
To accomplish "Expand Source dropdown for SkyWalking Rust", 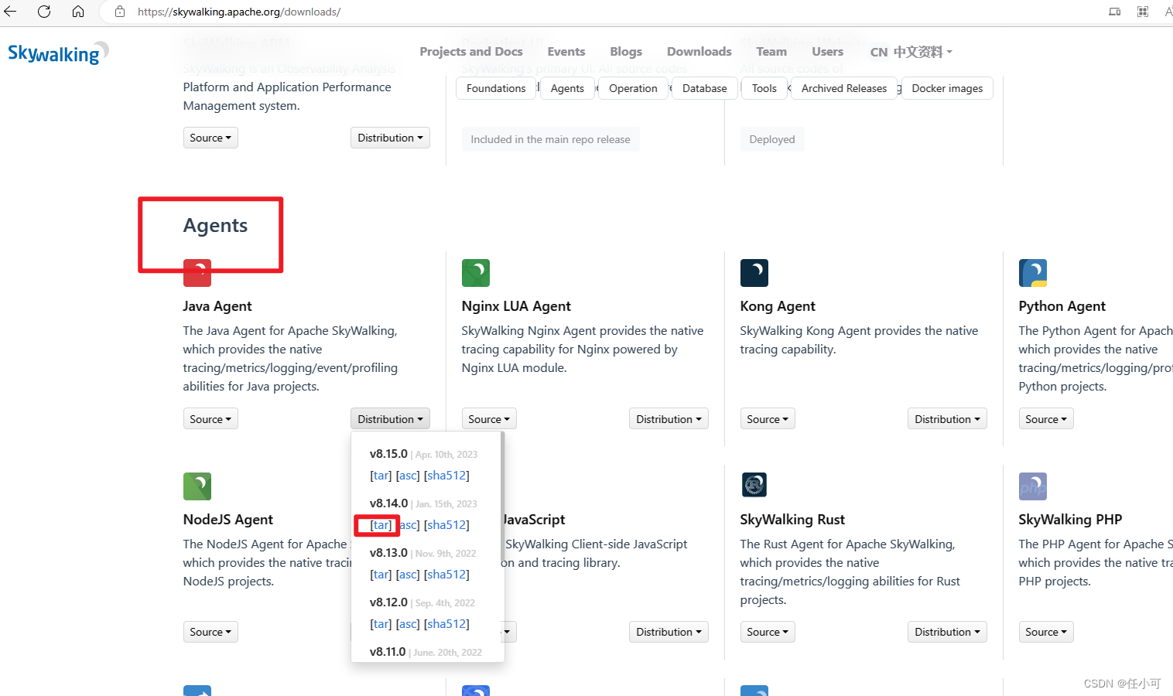I will click(768, 632).
